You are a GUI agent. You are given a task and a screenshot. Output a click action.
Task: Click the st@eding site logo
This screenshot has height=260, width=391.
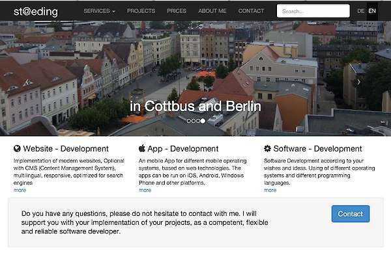36,12
